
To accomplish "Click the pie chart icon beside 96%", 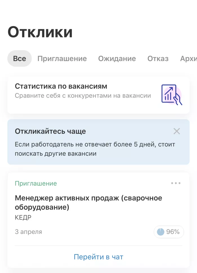I will (161, 232).
